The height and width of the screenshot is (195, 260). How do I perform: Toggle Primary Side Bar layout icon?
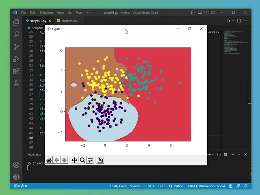(193, 13)
